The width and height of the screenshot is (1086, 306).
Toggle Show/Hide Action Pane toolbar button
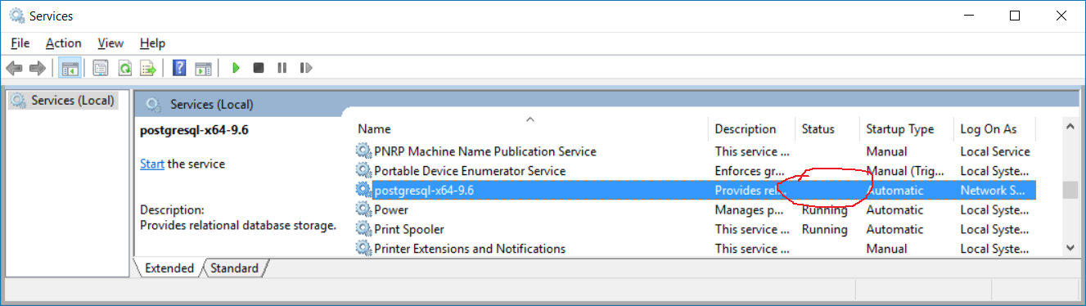[x=203, y=68]
